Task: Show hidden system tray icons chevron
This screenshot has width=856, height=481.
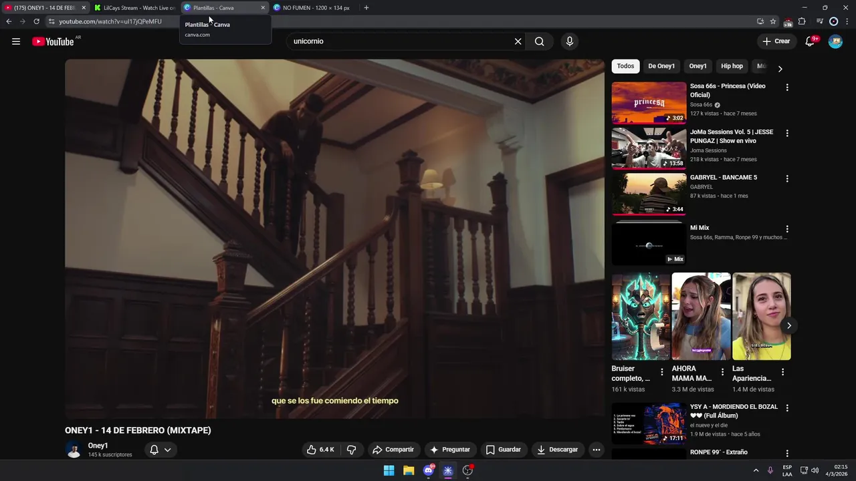Action: (756, 470)
